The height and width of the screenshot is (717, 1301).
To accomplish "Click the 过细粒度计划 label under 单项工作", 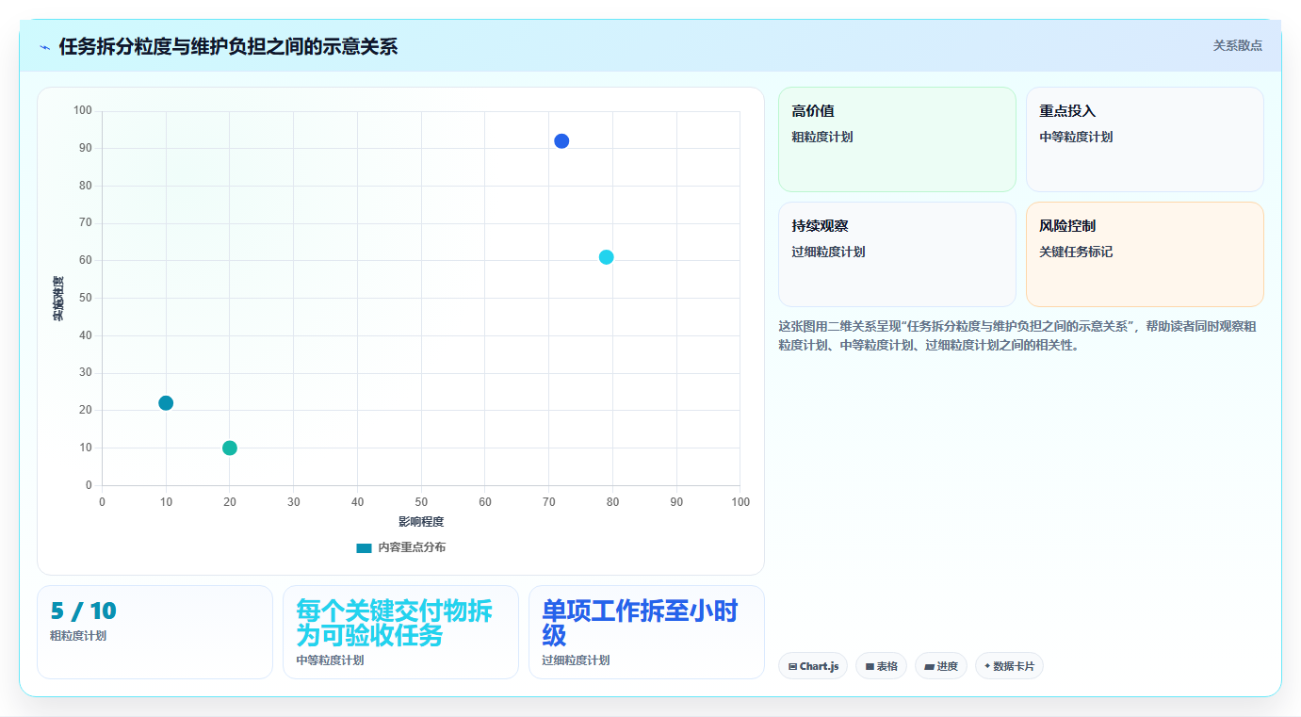I will (576, 660).
